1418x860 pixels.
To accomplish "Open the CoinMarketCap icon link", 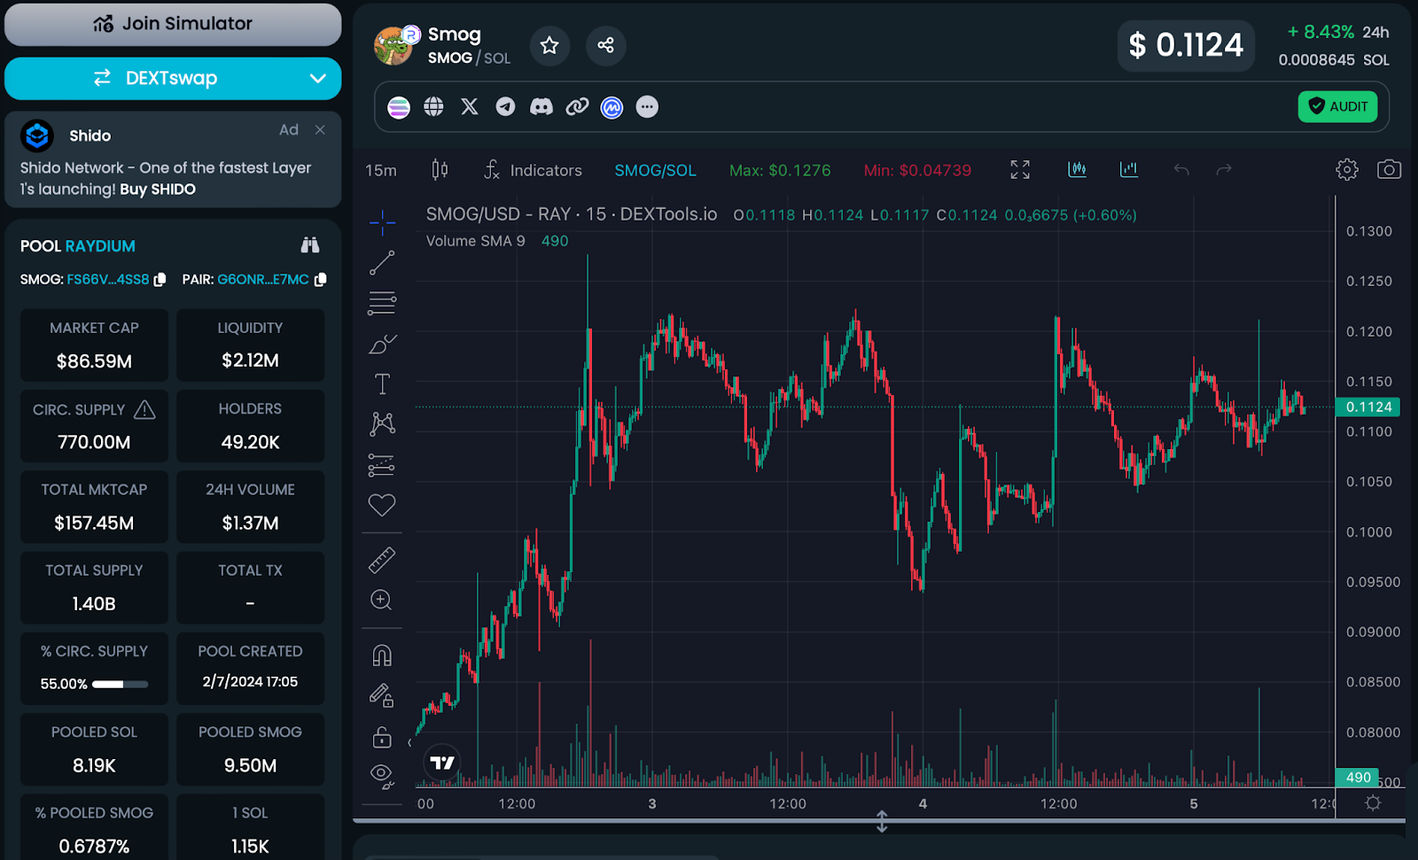I will 612,107.
